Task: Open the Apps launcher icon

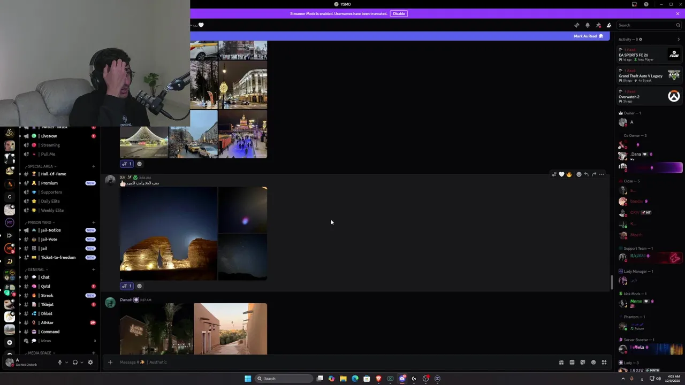Action: tap(604, 362)
